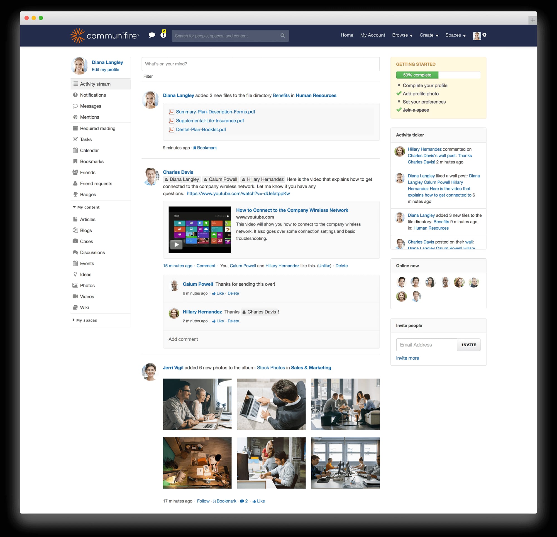Image resolution: width=557 pixels, height=537 pixels.
Task: Open the Wiki section in the sidebar
Action: click(84, 307)
